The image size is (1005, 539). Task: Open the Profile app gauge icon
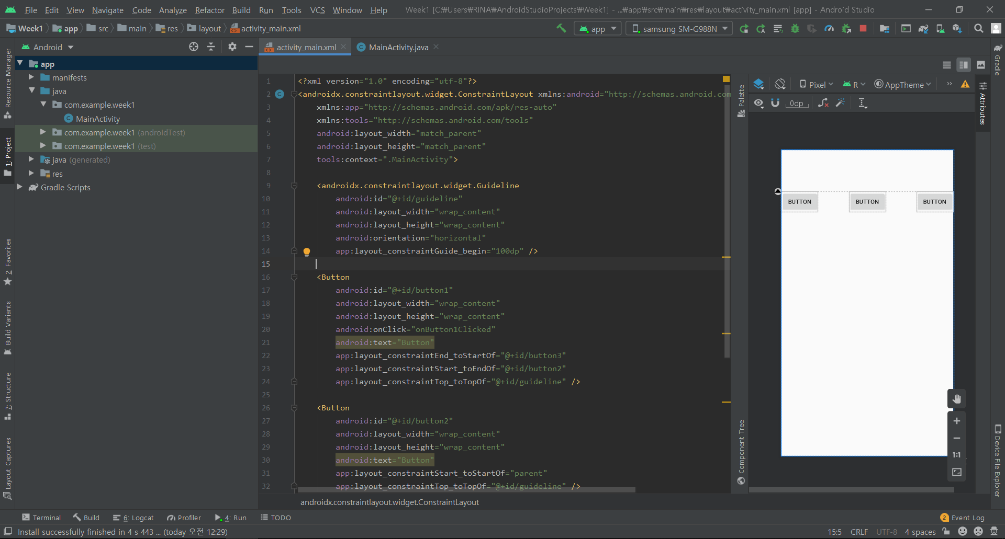829,29
